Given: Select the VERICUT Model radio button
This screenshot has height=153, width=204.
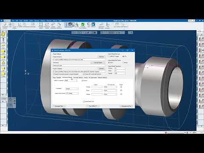Looking at the screenshot, I should point(109,57).
